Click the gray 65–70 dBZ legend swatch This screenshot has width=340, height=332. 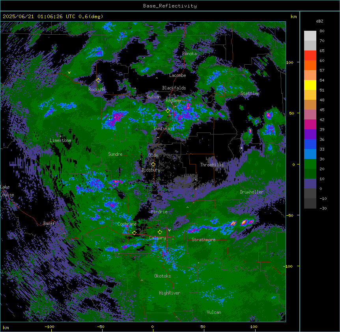click(x=310, y=46)
